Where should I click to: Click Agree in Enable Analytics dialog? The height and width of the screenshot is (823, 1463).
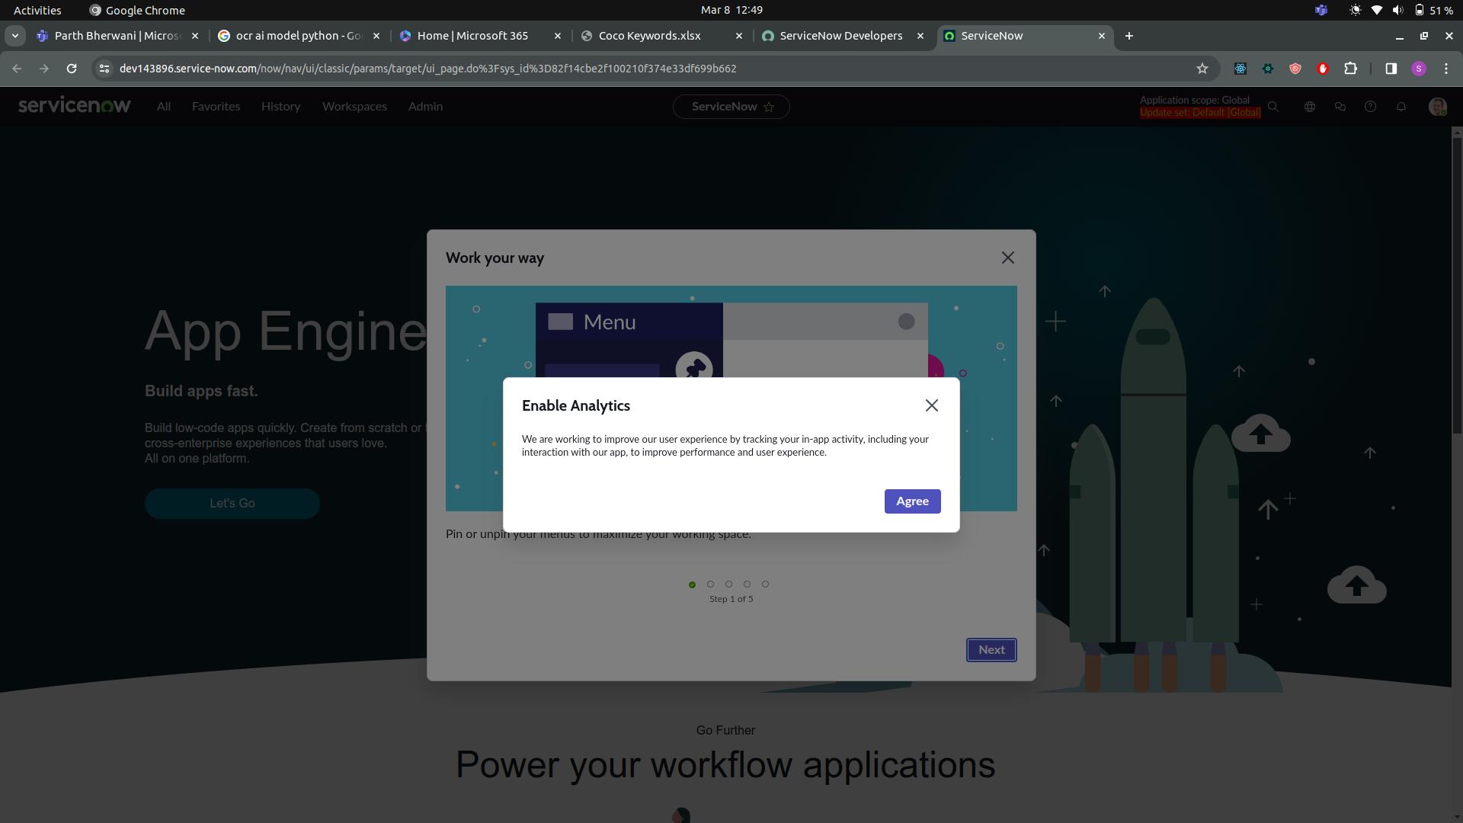coord(912,501)
